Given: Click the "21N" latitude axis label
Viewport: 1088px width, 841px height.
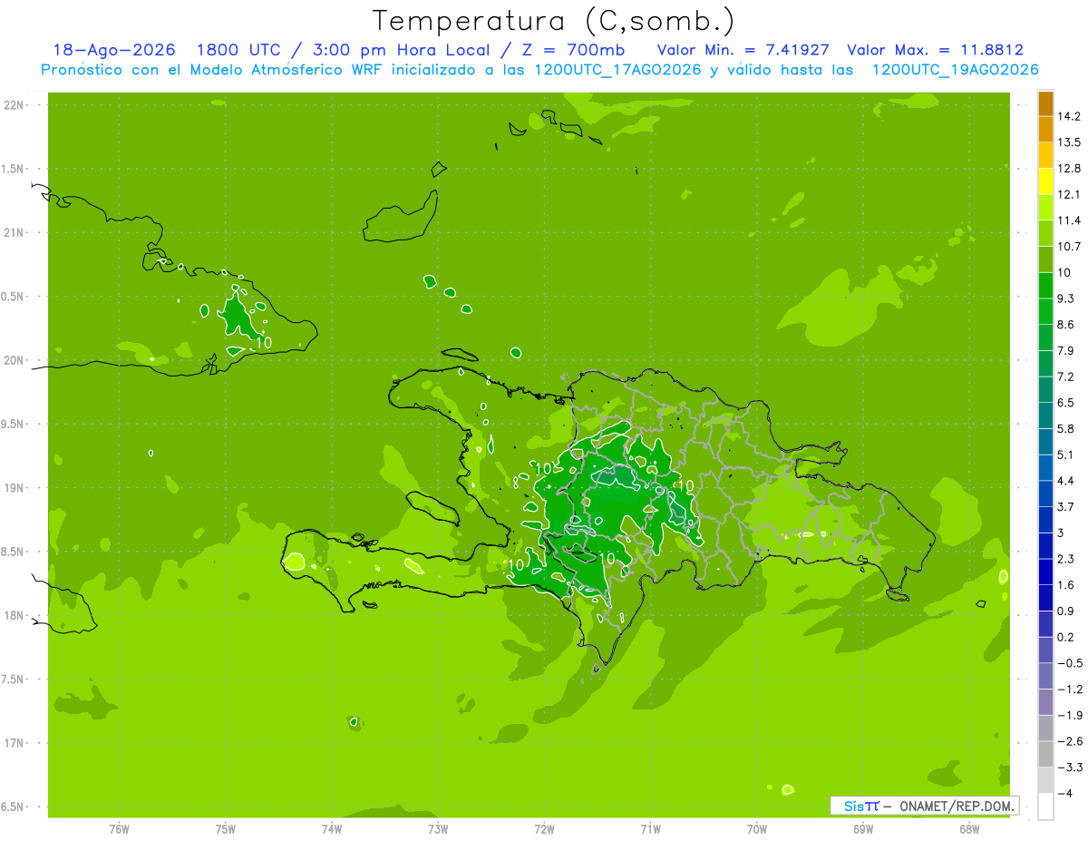Looking at the screenshot, I should (15, 233).
